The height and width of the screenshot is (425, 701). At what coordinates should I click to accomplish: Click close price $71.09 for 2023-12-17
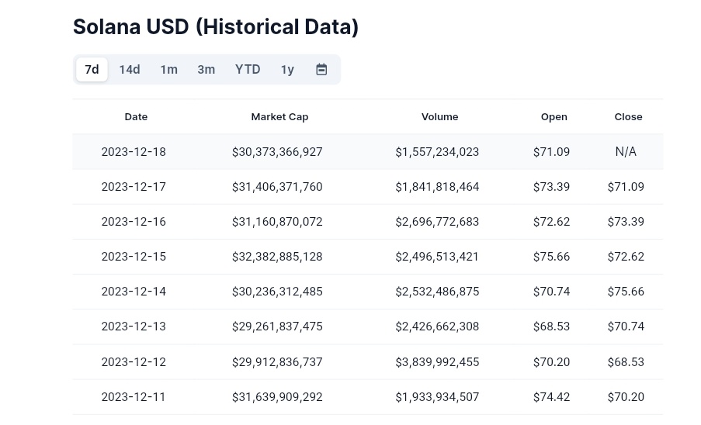point(626,187)
